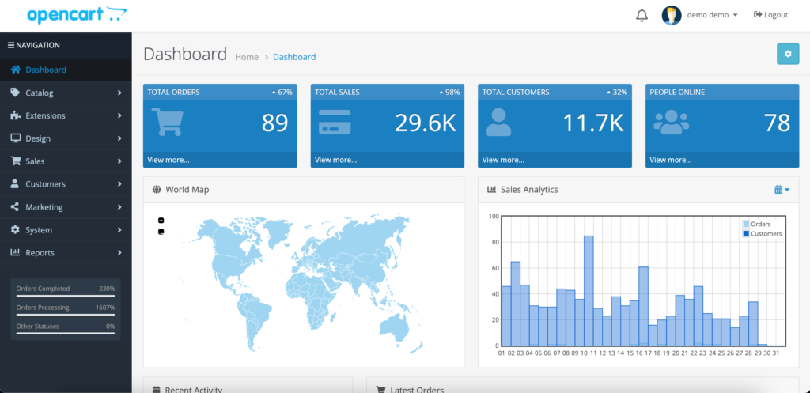This screenshot has width=810, height=393.
Task: Click the Orders Processing progress bar
Action: point(65,315)
